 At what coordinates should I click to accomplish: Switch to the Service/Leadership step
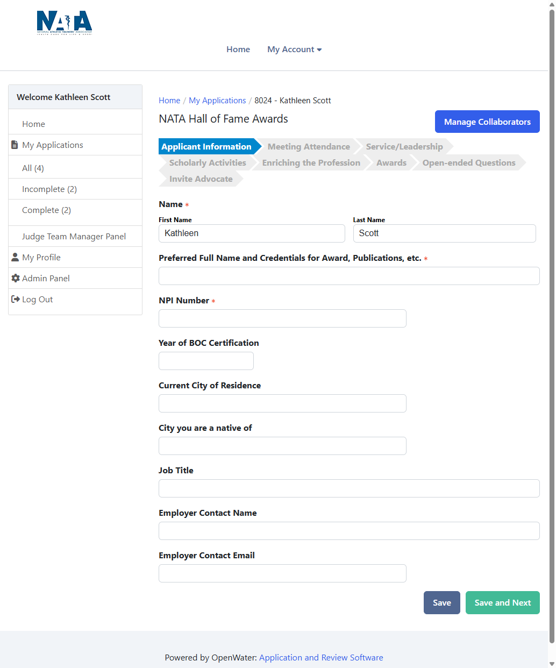tap(404, 146)
